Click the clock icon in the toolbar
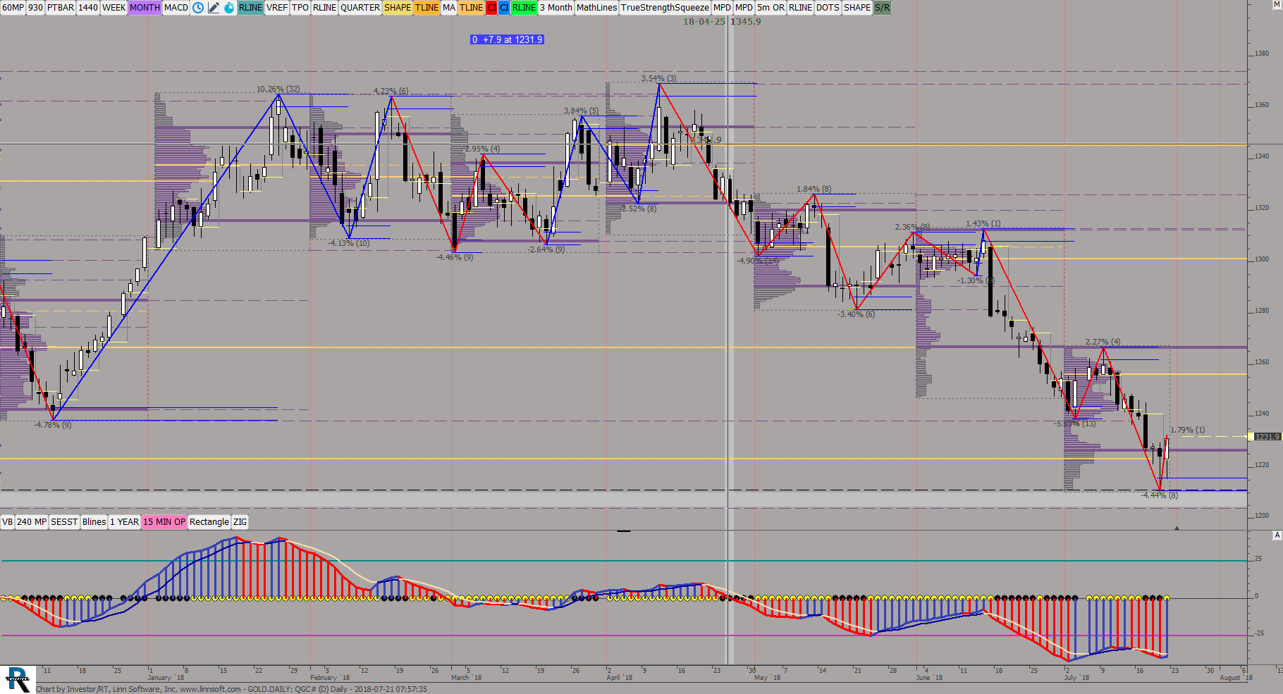 click(x=198, y=8)
